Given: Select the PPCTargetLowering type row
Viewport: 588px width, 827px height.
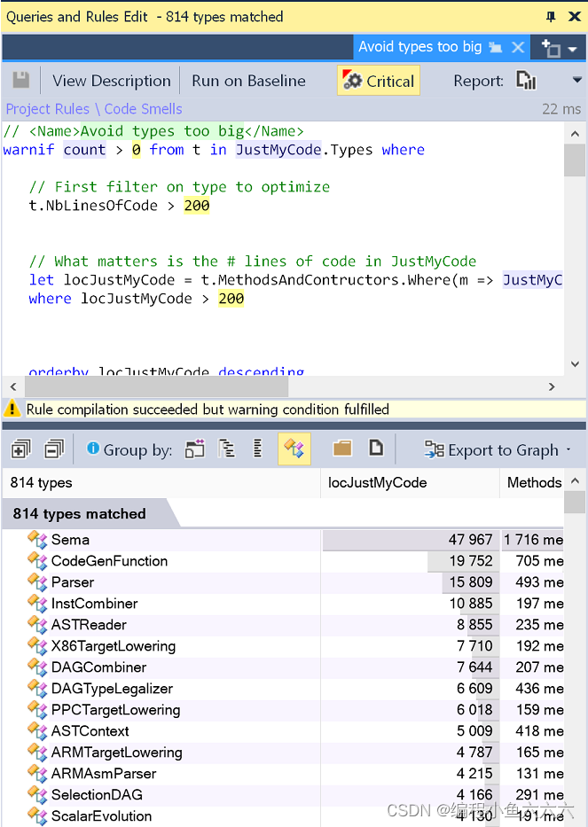Looking at the screenshot, I should coord(283,710).
